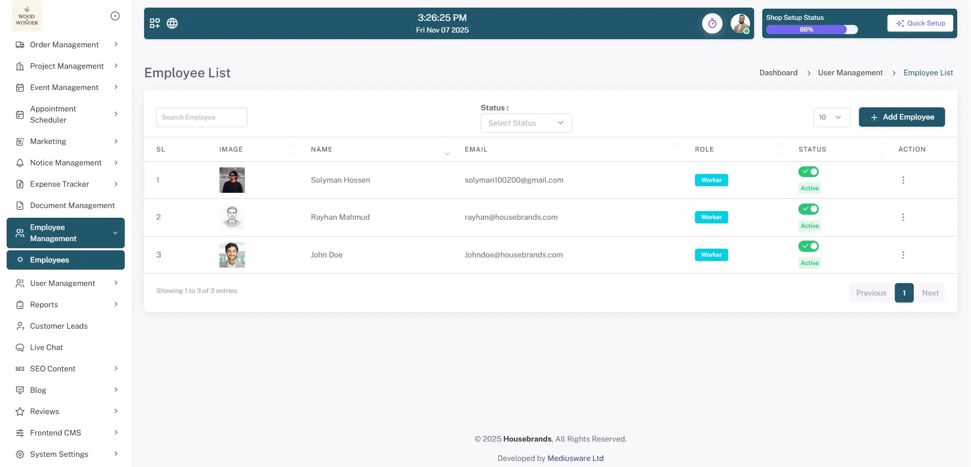Open the Reports sidebar menu
This screenshot has height=467, width=971.
click(43, 304)
